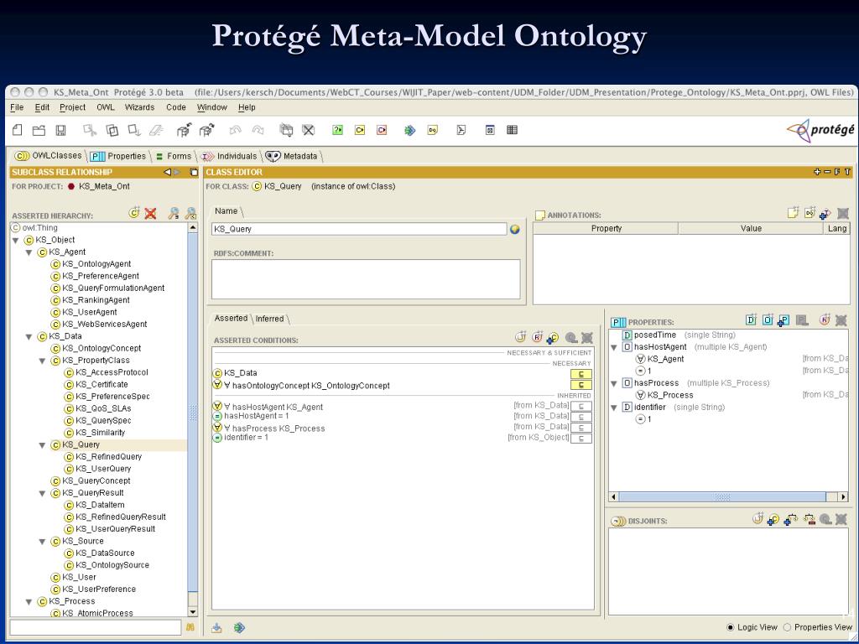The image size is (859, 644).
Task: Click in the class Name field
Action: pyautogui.click(x=359, y=229)
